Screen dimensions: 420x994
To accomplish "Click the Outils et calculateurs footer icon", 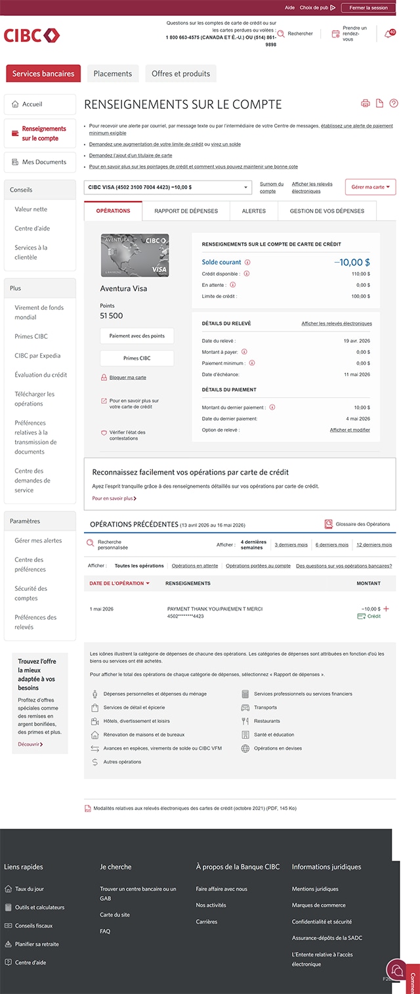I will coord(8,907).
